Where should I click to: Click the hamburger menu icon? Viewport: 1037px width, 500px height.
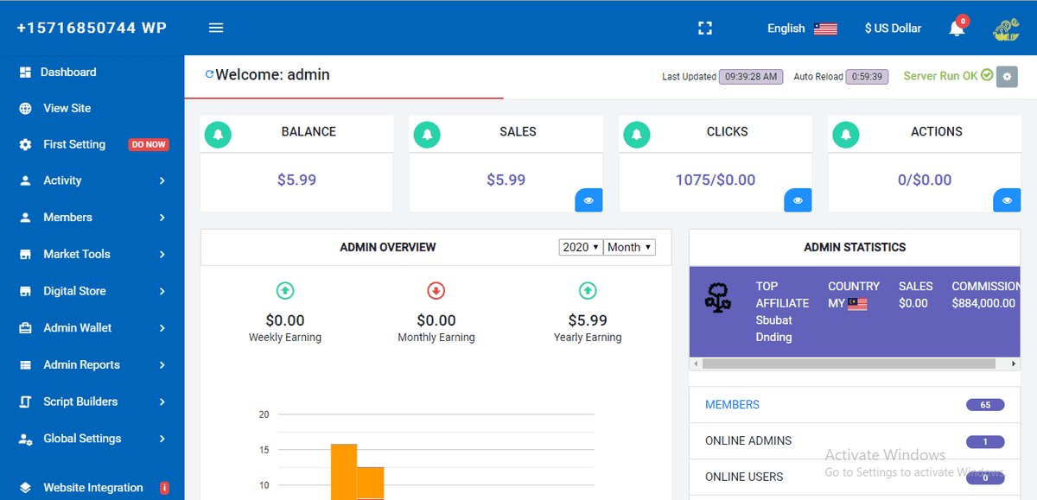point(216,28)
